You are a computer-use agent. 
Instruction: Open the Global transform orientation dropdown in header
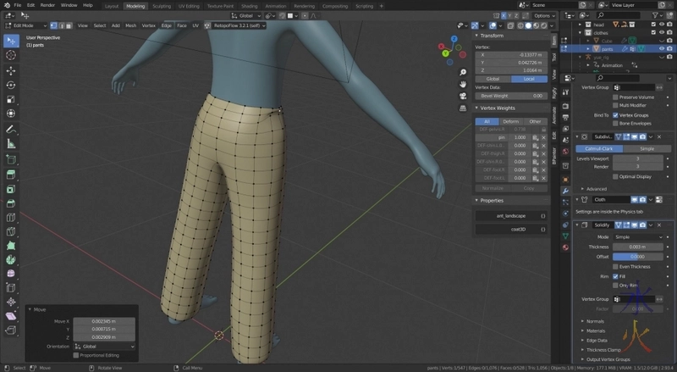(246, 15)
